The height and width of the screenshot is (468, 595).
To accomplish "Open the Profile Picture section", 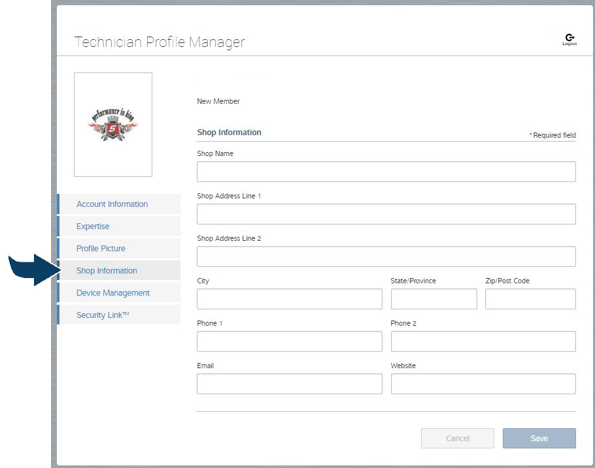I will [x=101, y=249].
